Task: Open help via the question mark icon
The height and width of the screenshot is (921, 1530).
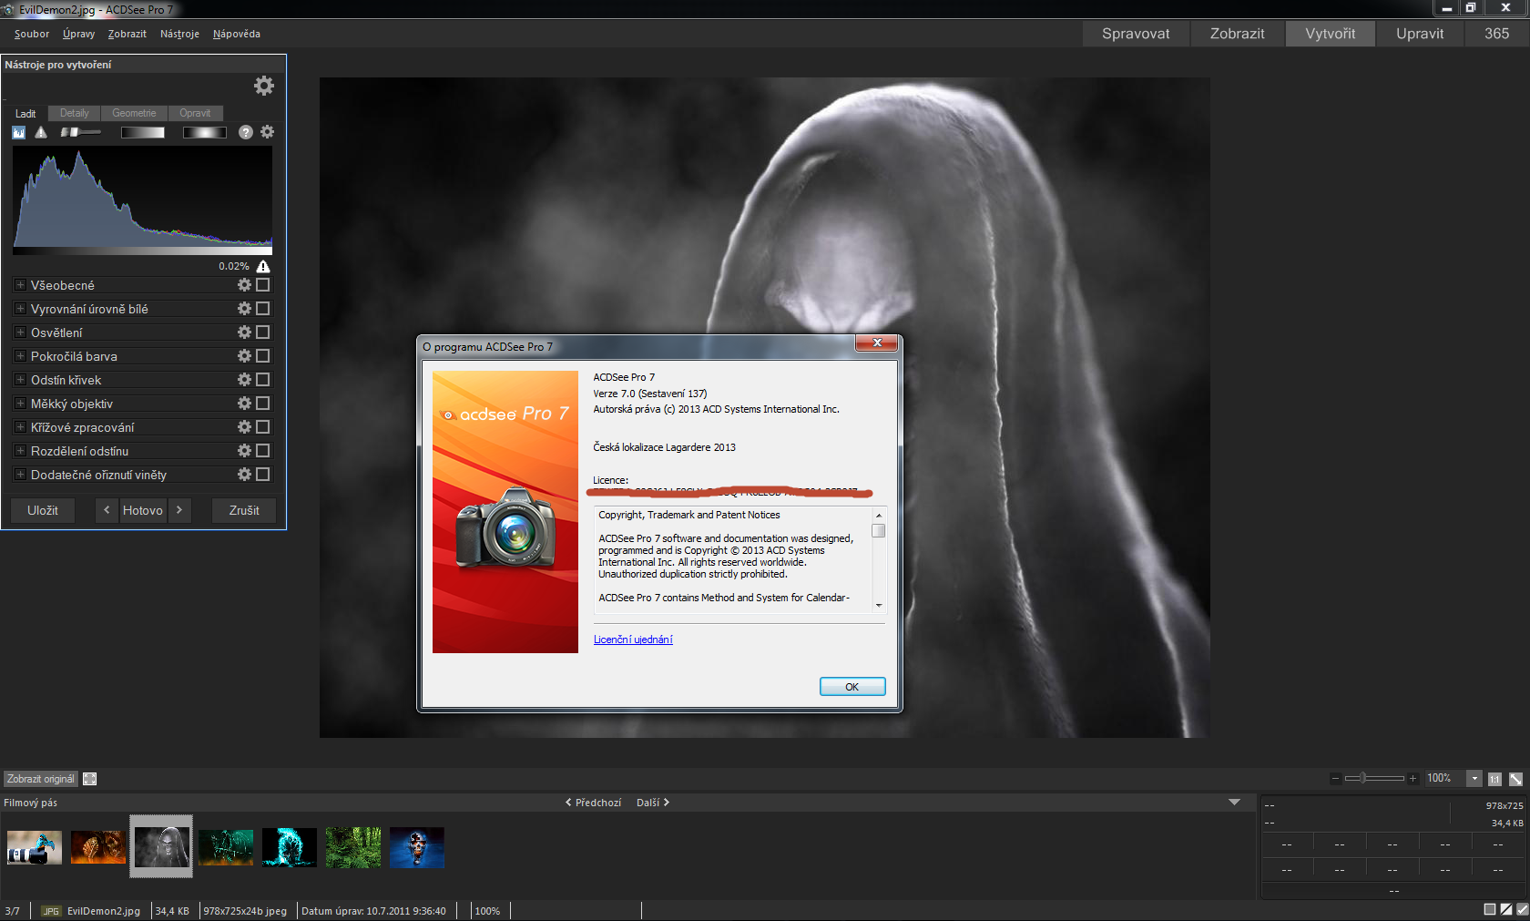Action: tap(246, 132)
